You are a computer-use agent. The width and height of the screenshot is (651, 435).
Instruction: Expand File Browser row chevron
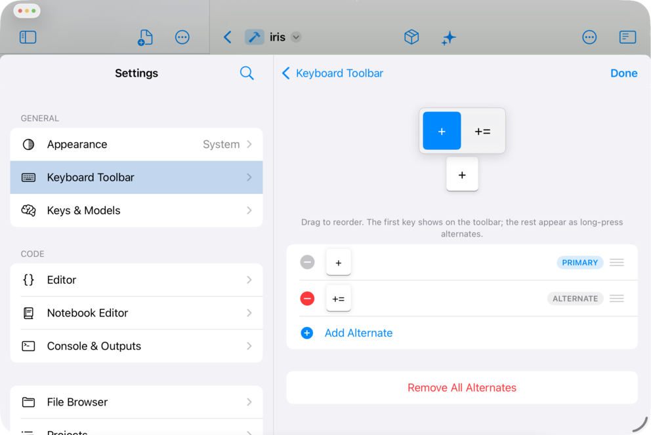[249, 402]
